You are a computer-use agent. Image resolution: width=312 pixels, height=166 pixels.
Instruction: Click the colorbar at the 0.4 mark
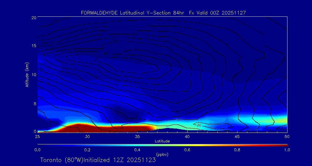[137, 145]
